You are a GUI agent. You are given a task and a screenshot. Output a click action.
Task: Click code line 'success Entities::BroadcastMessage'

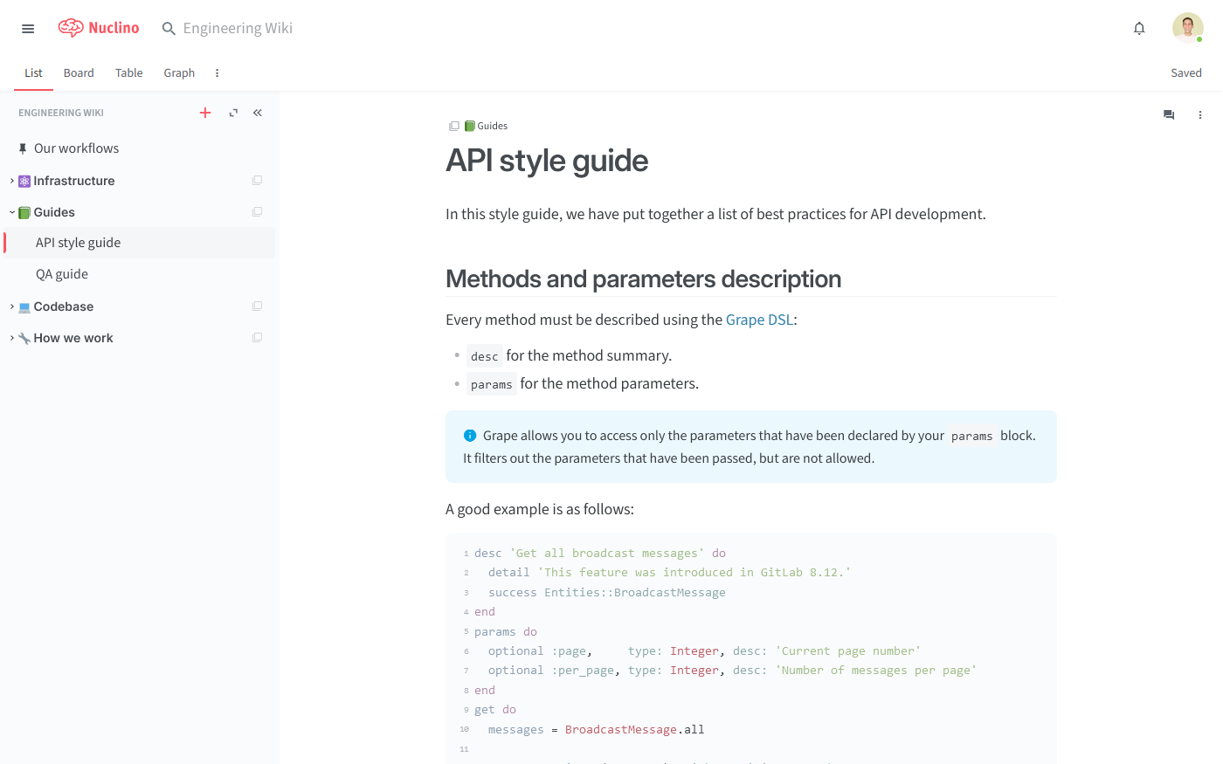(607, 593)
